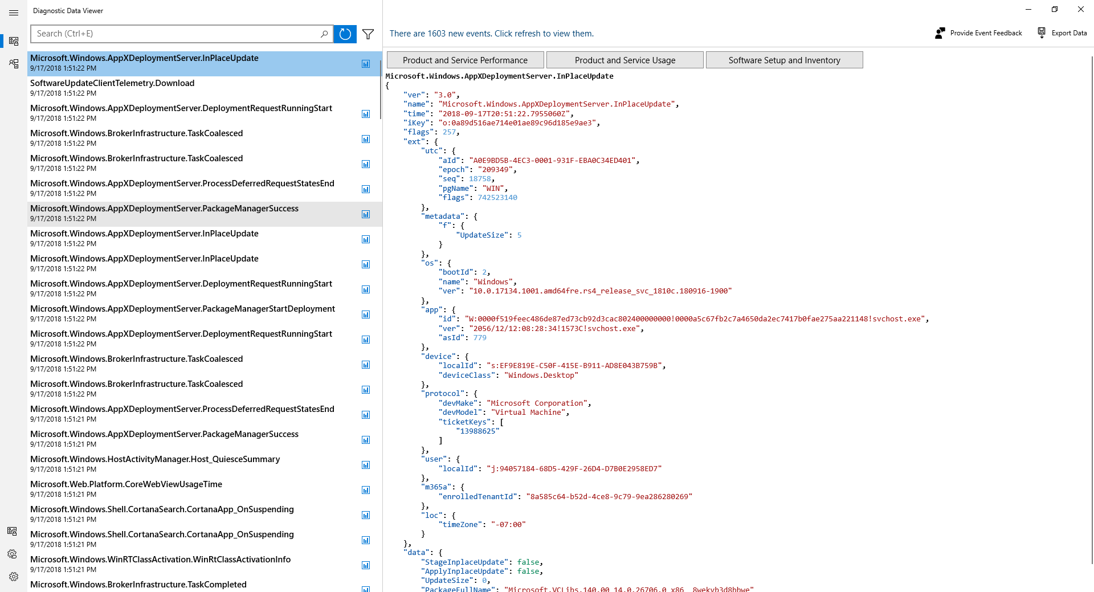Open the event filter funnel icon
The image size is (1094, 592).
pos(368,34)
